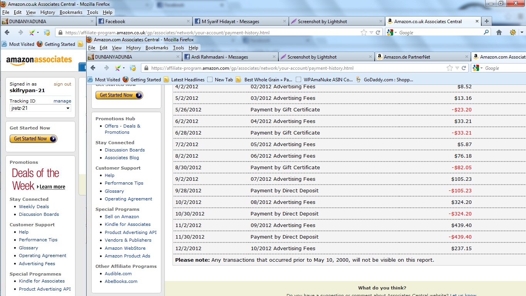526x296 pixels.
Task: Open new tab with plus button in Amazon.co.uk window
Action: (x=487, y=21)
